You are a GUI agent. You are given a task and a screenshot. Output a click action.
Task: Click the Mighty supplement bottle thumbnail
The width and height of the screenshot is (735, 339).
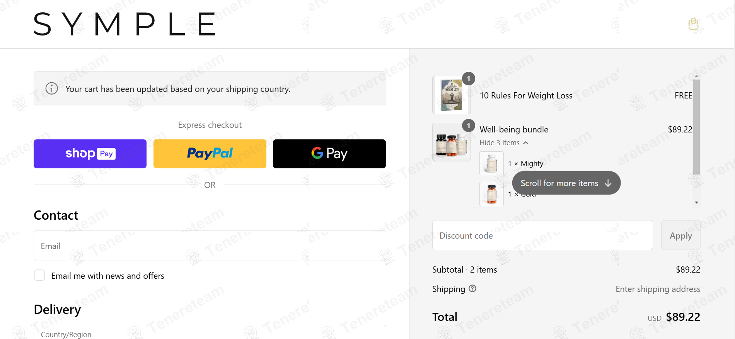coord(491,163)
